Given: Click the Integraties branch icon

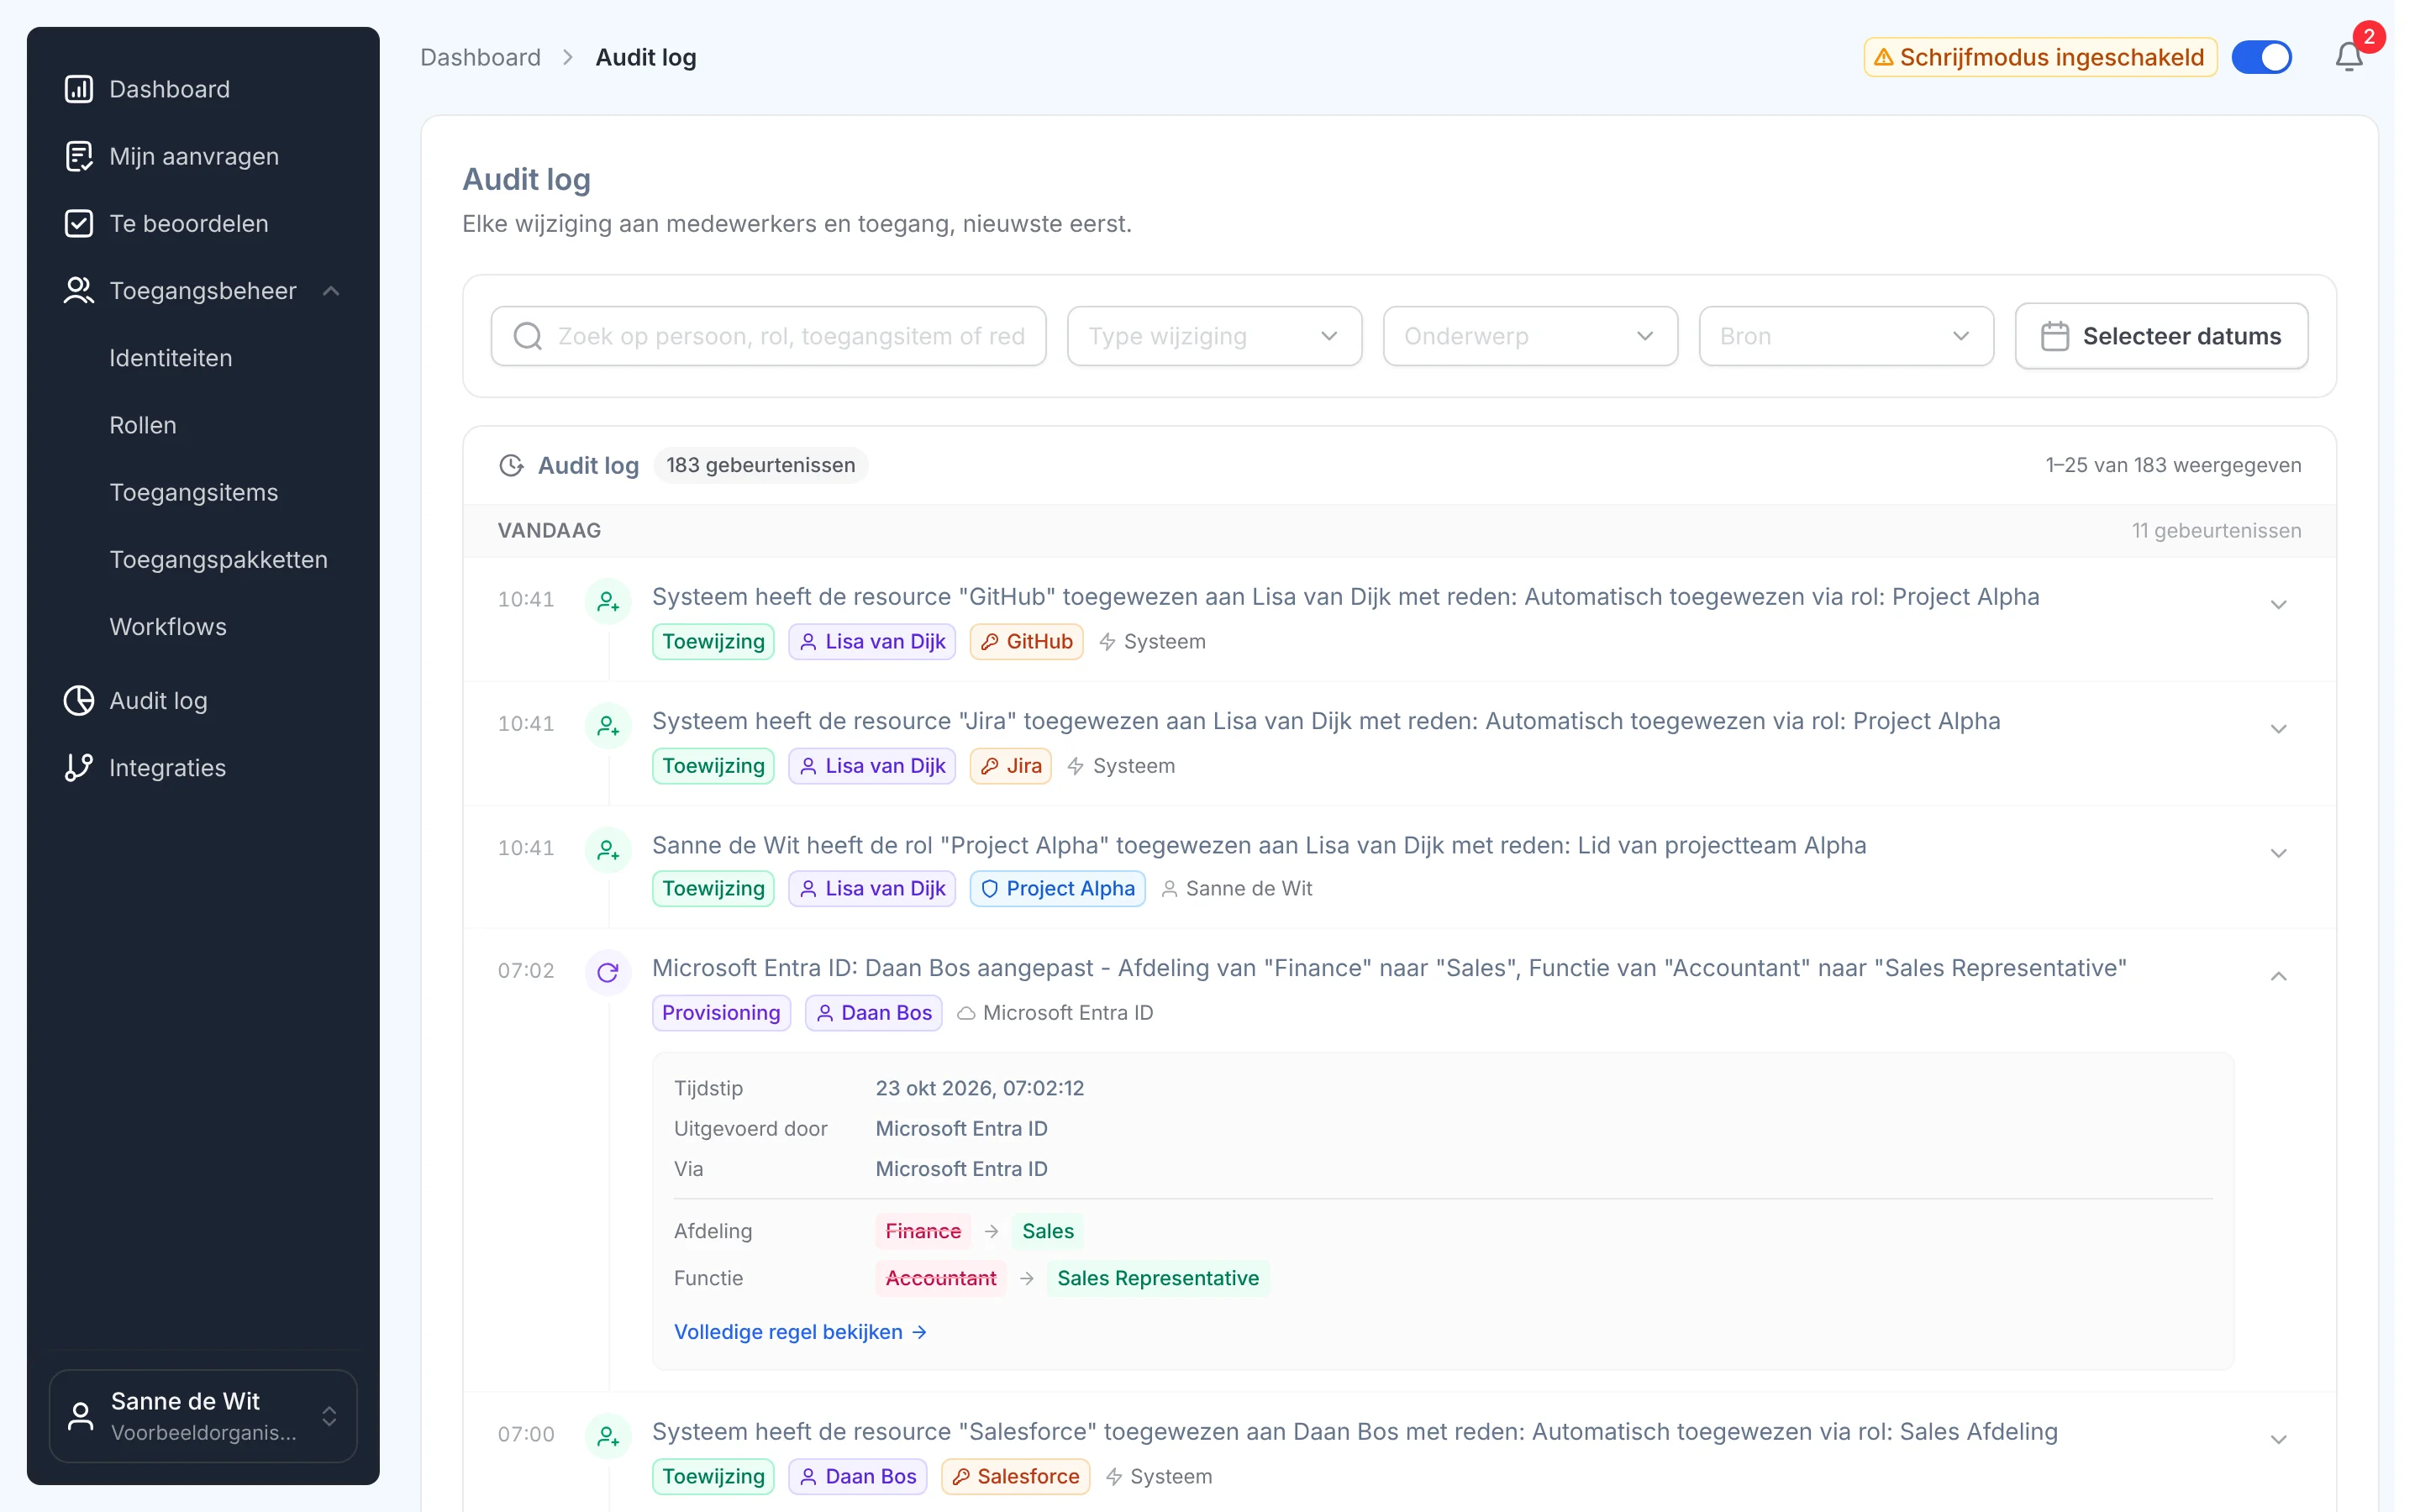Looking at the screenshot, I should (x=79, y=767).
